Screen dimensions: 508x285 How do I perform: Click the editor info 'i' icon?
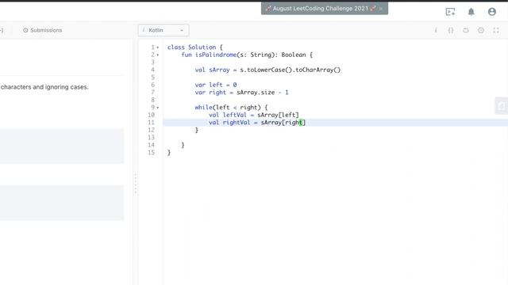coord(436,30)
